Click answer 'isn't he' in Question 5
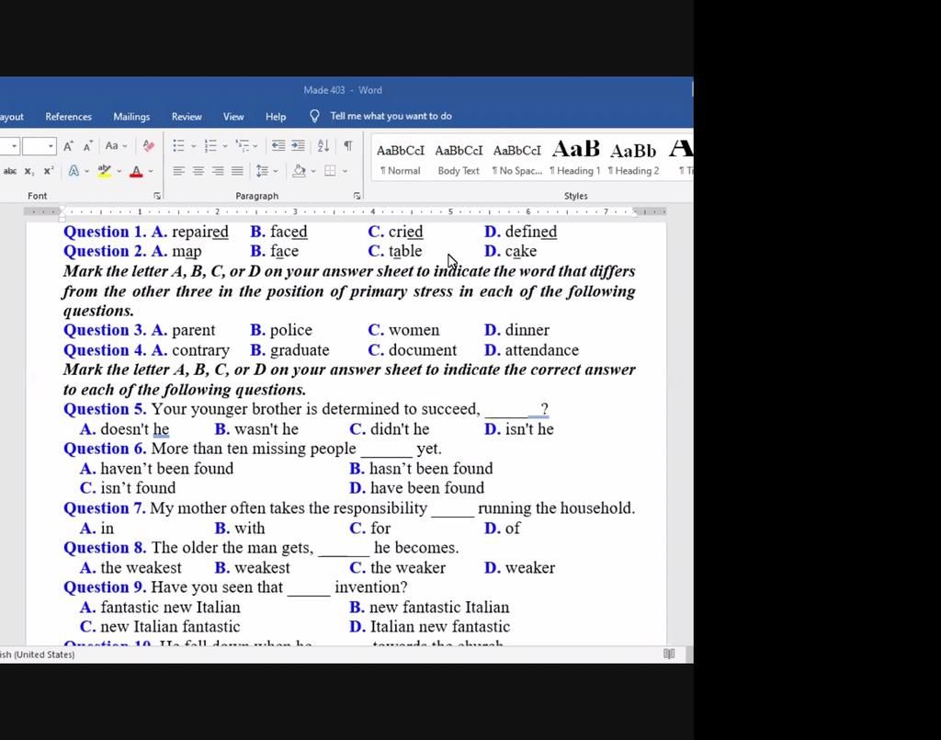 coord(529,429)
